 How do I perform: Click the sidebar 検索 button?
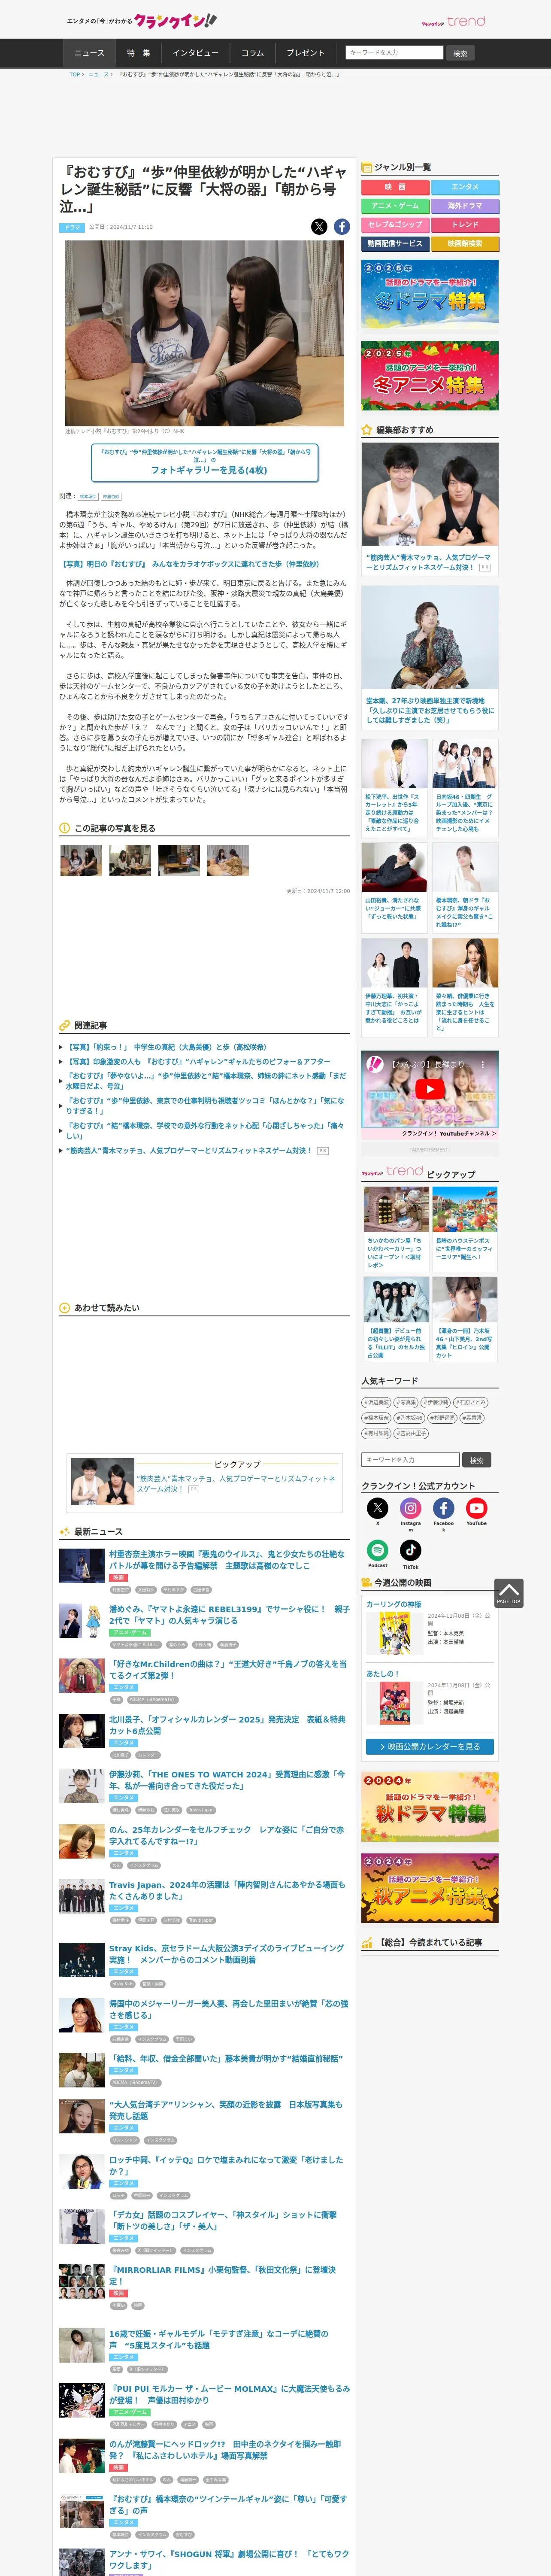[x=477, y=1460]
